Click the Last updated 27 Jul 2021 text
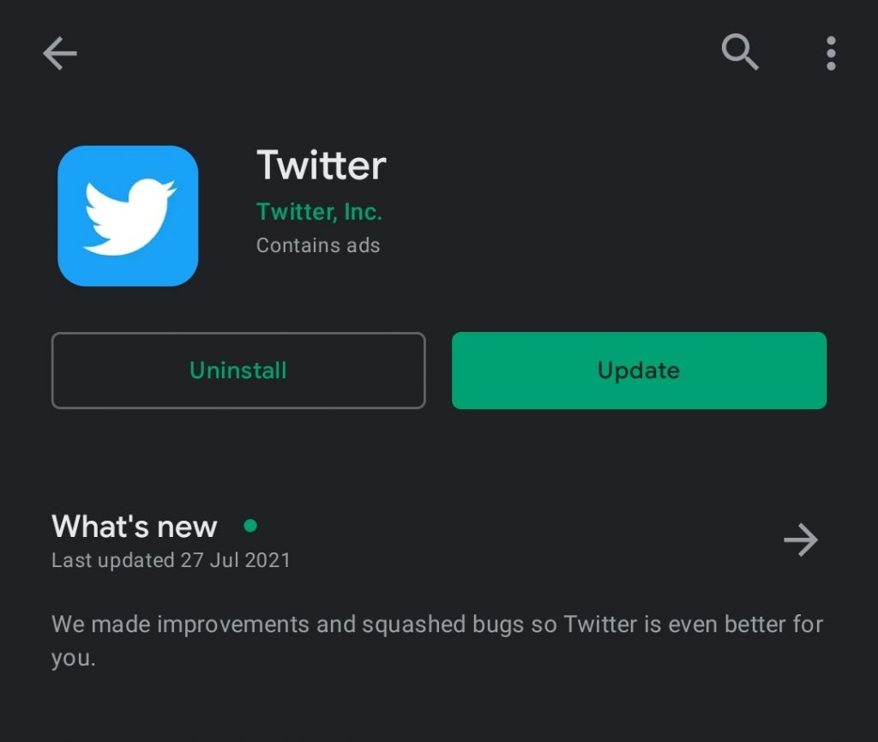 [171, 561]
